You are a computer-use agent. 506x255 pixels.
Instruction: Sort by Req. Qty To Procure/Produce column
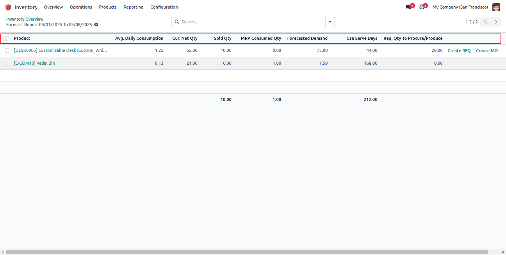click(413, 38)
